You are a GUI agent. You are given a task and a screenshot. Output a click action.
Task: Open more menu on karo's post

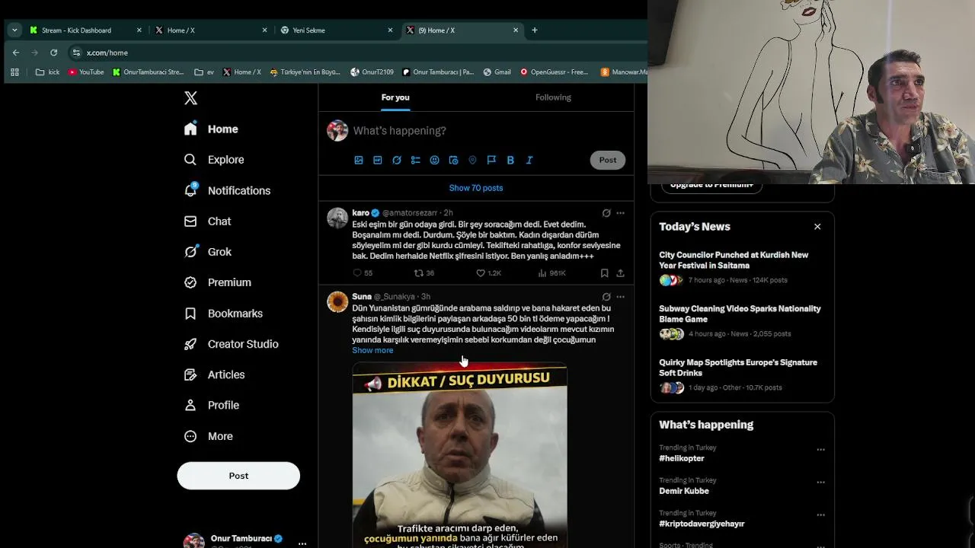pos(620,213)
